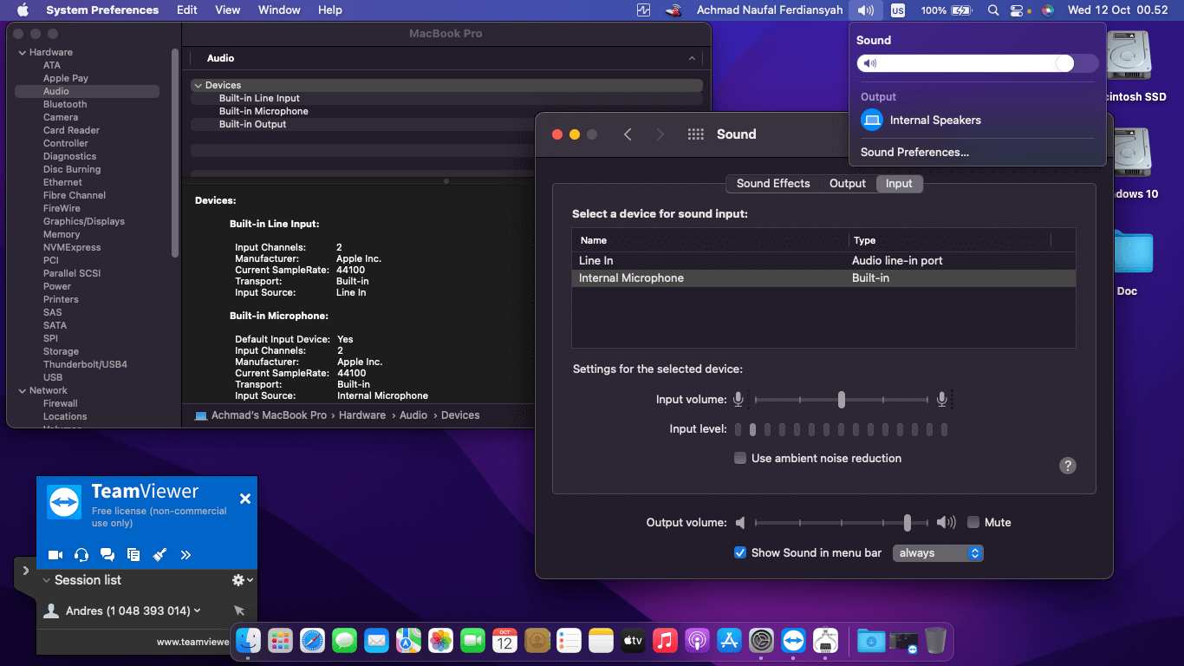This screenshot has height=666, width=1184.
Task: Go back in the Sound preferences window
Action: (628, 134)
